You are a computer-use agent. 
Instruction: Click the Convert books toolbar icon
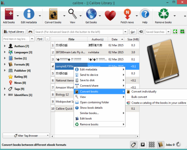53,14
